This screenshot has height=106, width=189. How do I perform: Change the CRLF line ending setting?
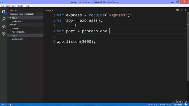(x=169, y=105)
